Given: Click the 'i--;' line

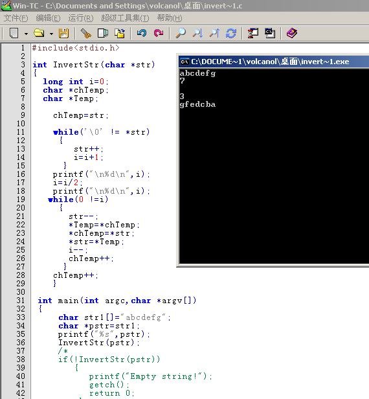Looking at the screenshot, I should (78, 250).
